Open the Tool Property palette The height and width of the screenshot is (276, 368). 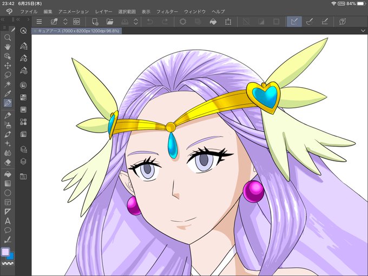point(23,58)
